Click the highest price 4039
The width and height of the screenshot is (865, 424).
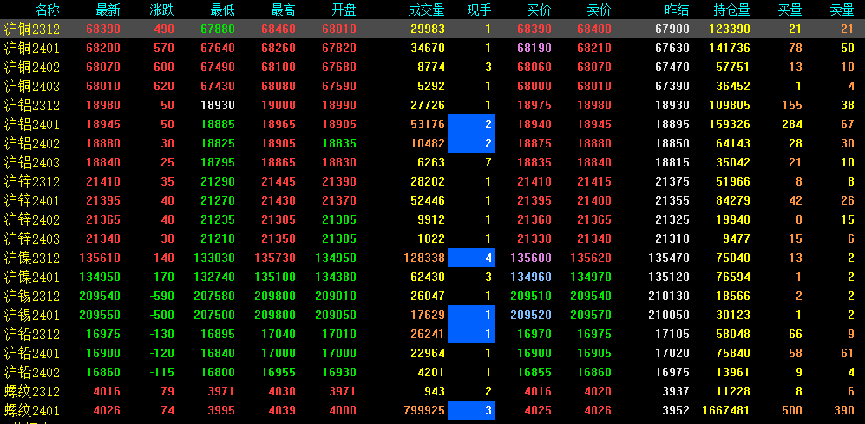click(x=283, y=411)
